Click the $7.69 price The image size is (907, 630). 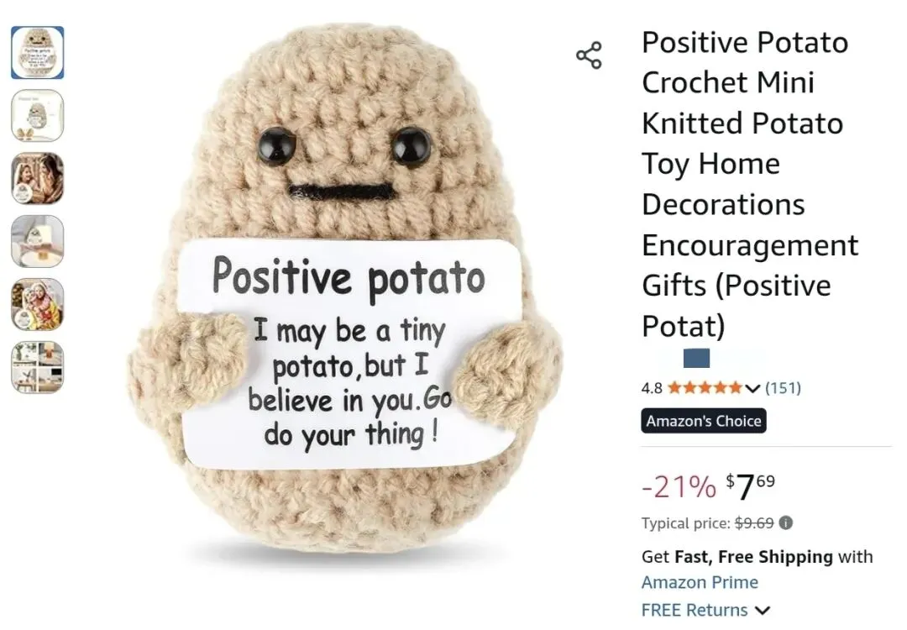(x=750, y=486)
